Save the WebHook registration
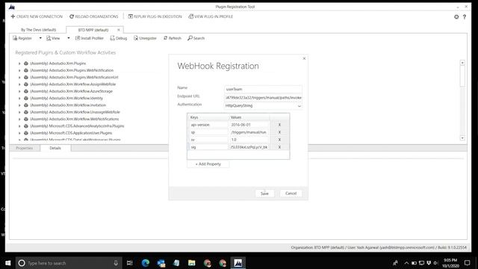 tap(264, 194)
